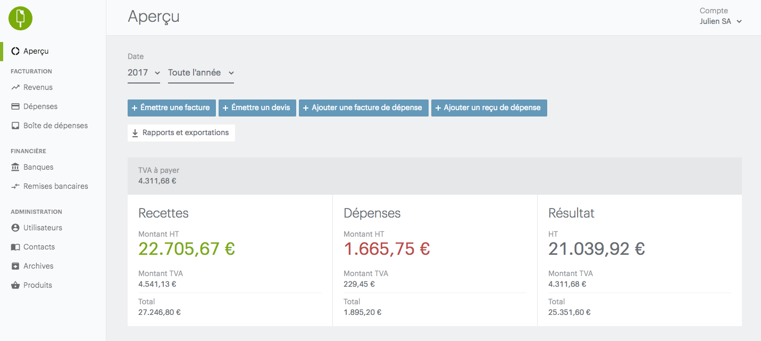Click the Dépenses amount 1.665,75 €
Screen dimensions: 761x341
387,248
